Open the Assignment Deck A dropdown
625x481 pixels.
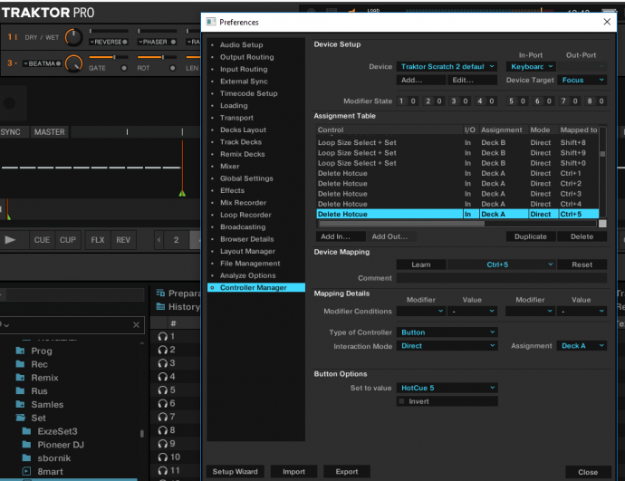582,346
